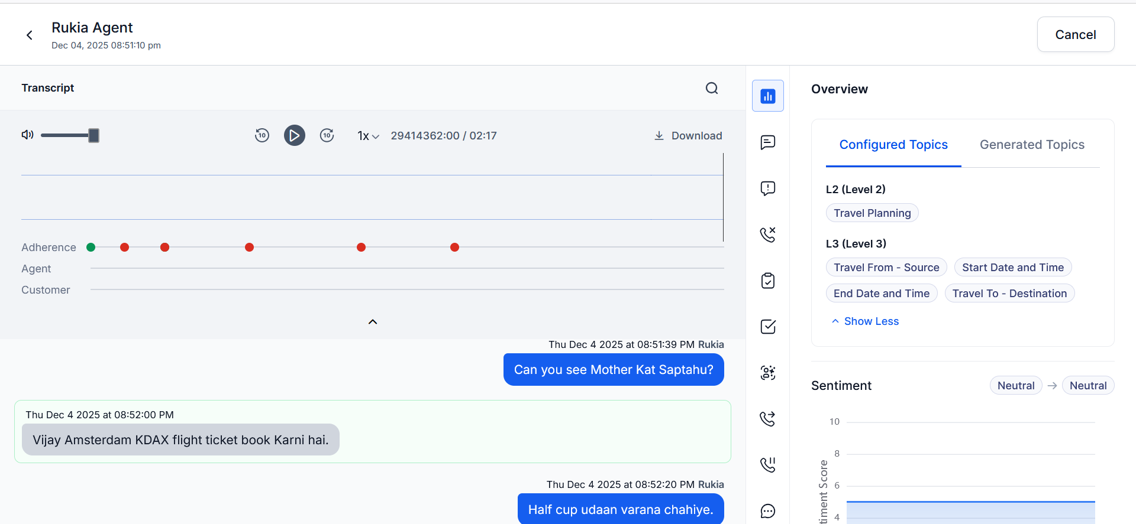Select the Configured Topics tab

click(893, 145)
